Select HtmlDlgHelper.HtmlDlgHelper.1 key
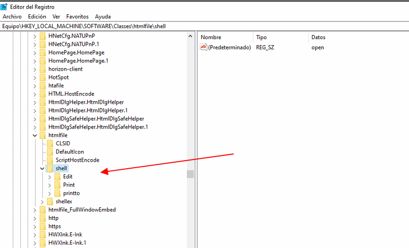Image resolution: width=409 pixels, height=248 pixels. point(88,110)
